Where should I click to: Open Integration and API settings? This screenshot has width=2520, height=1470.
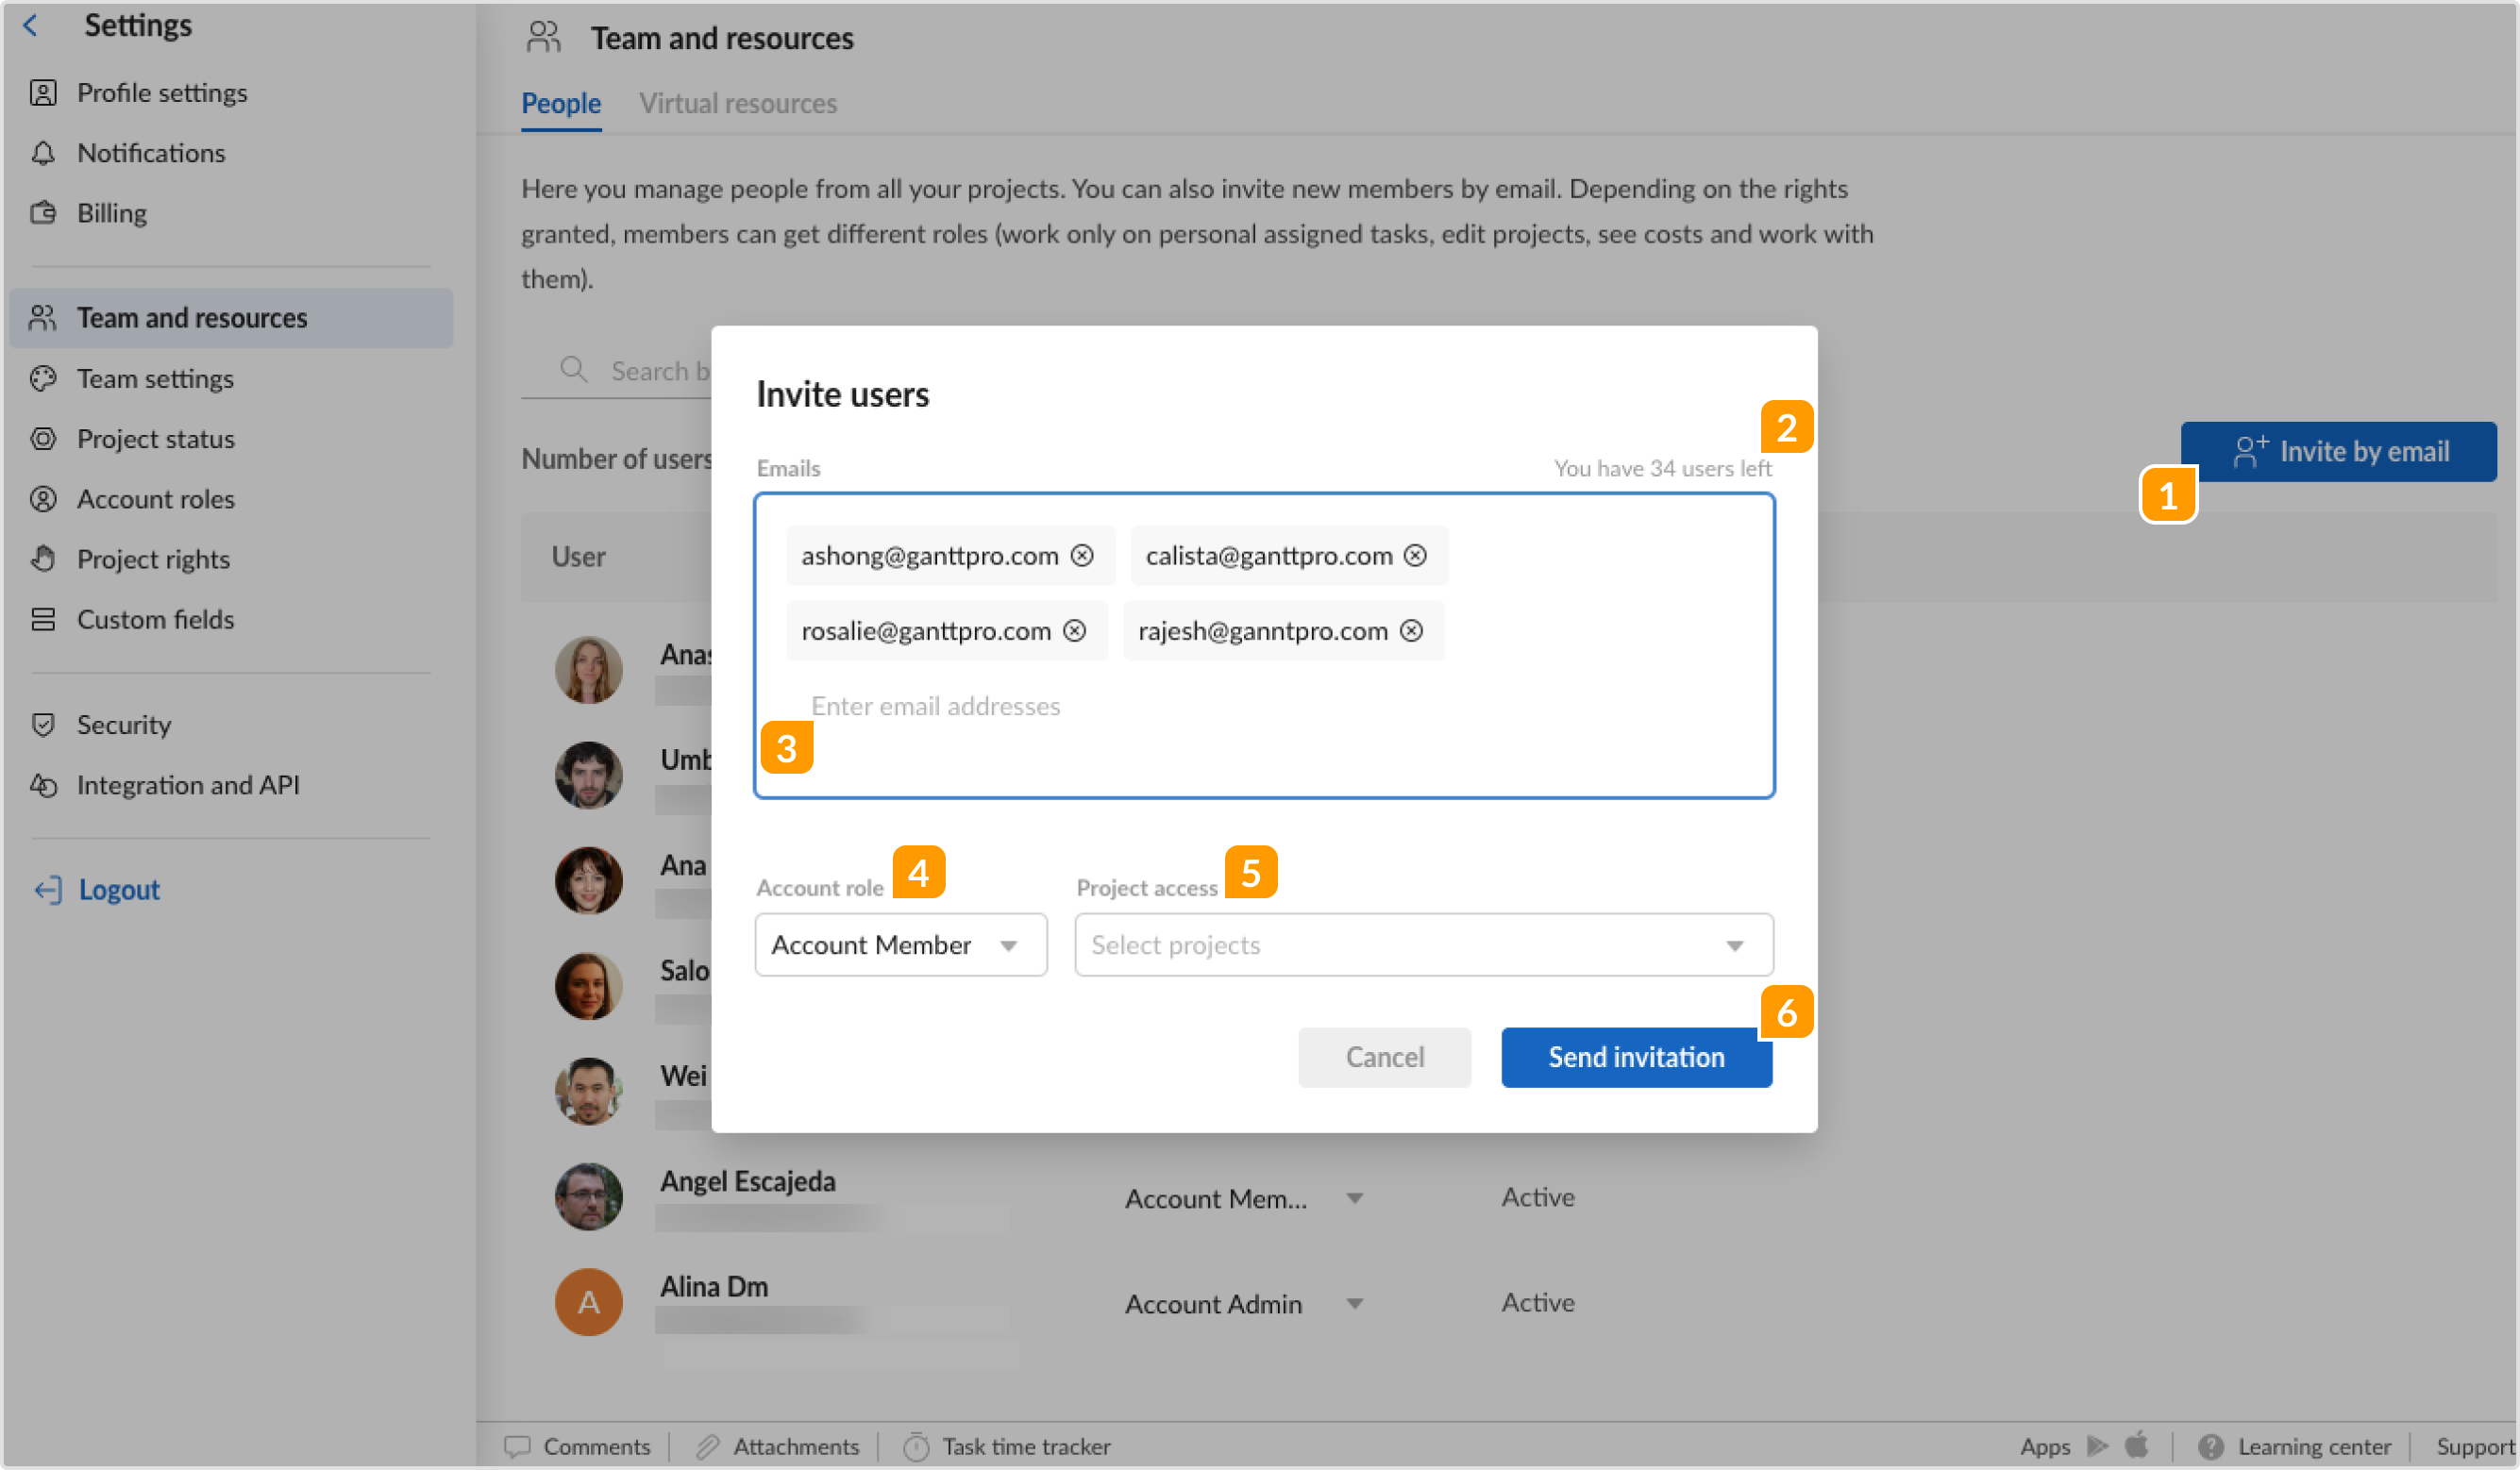pos(189,784)
